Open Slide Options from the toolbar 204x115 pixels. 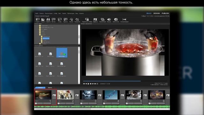tap(87, 19)
